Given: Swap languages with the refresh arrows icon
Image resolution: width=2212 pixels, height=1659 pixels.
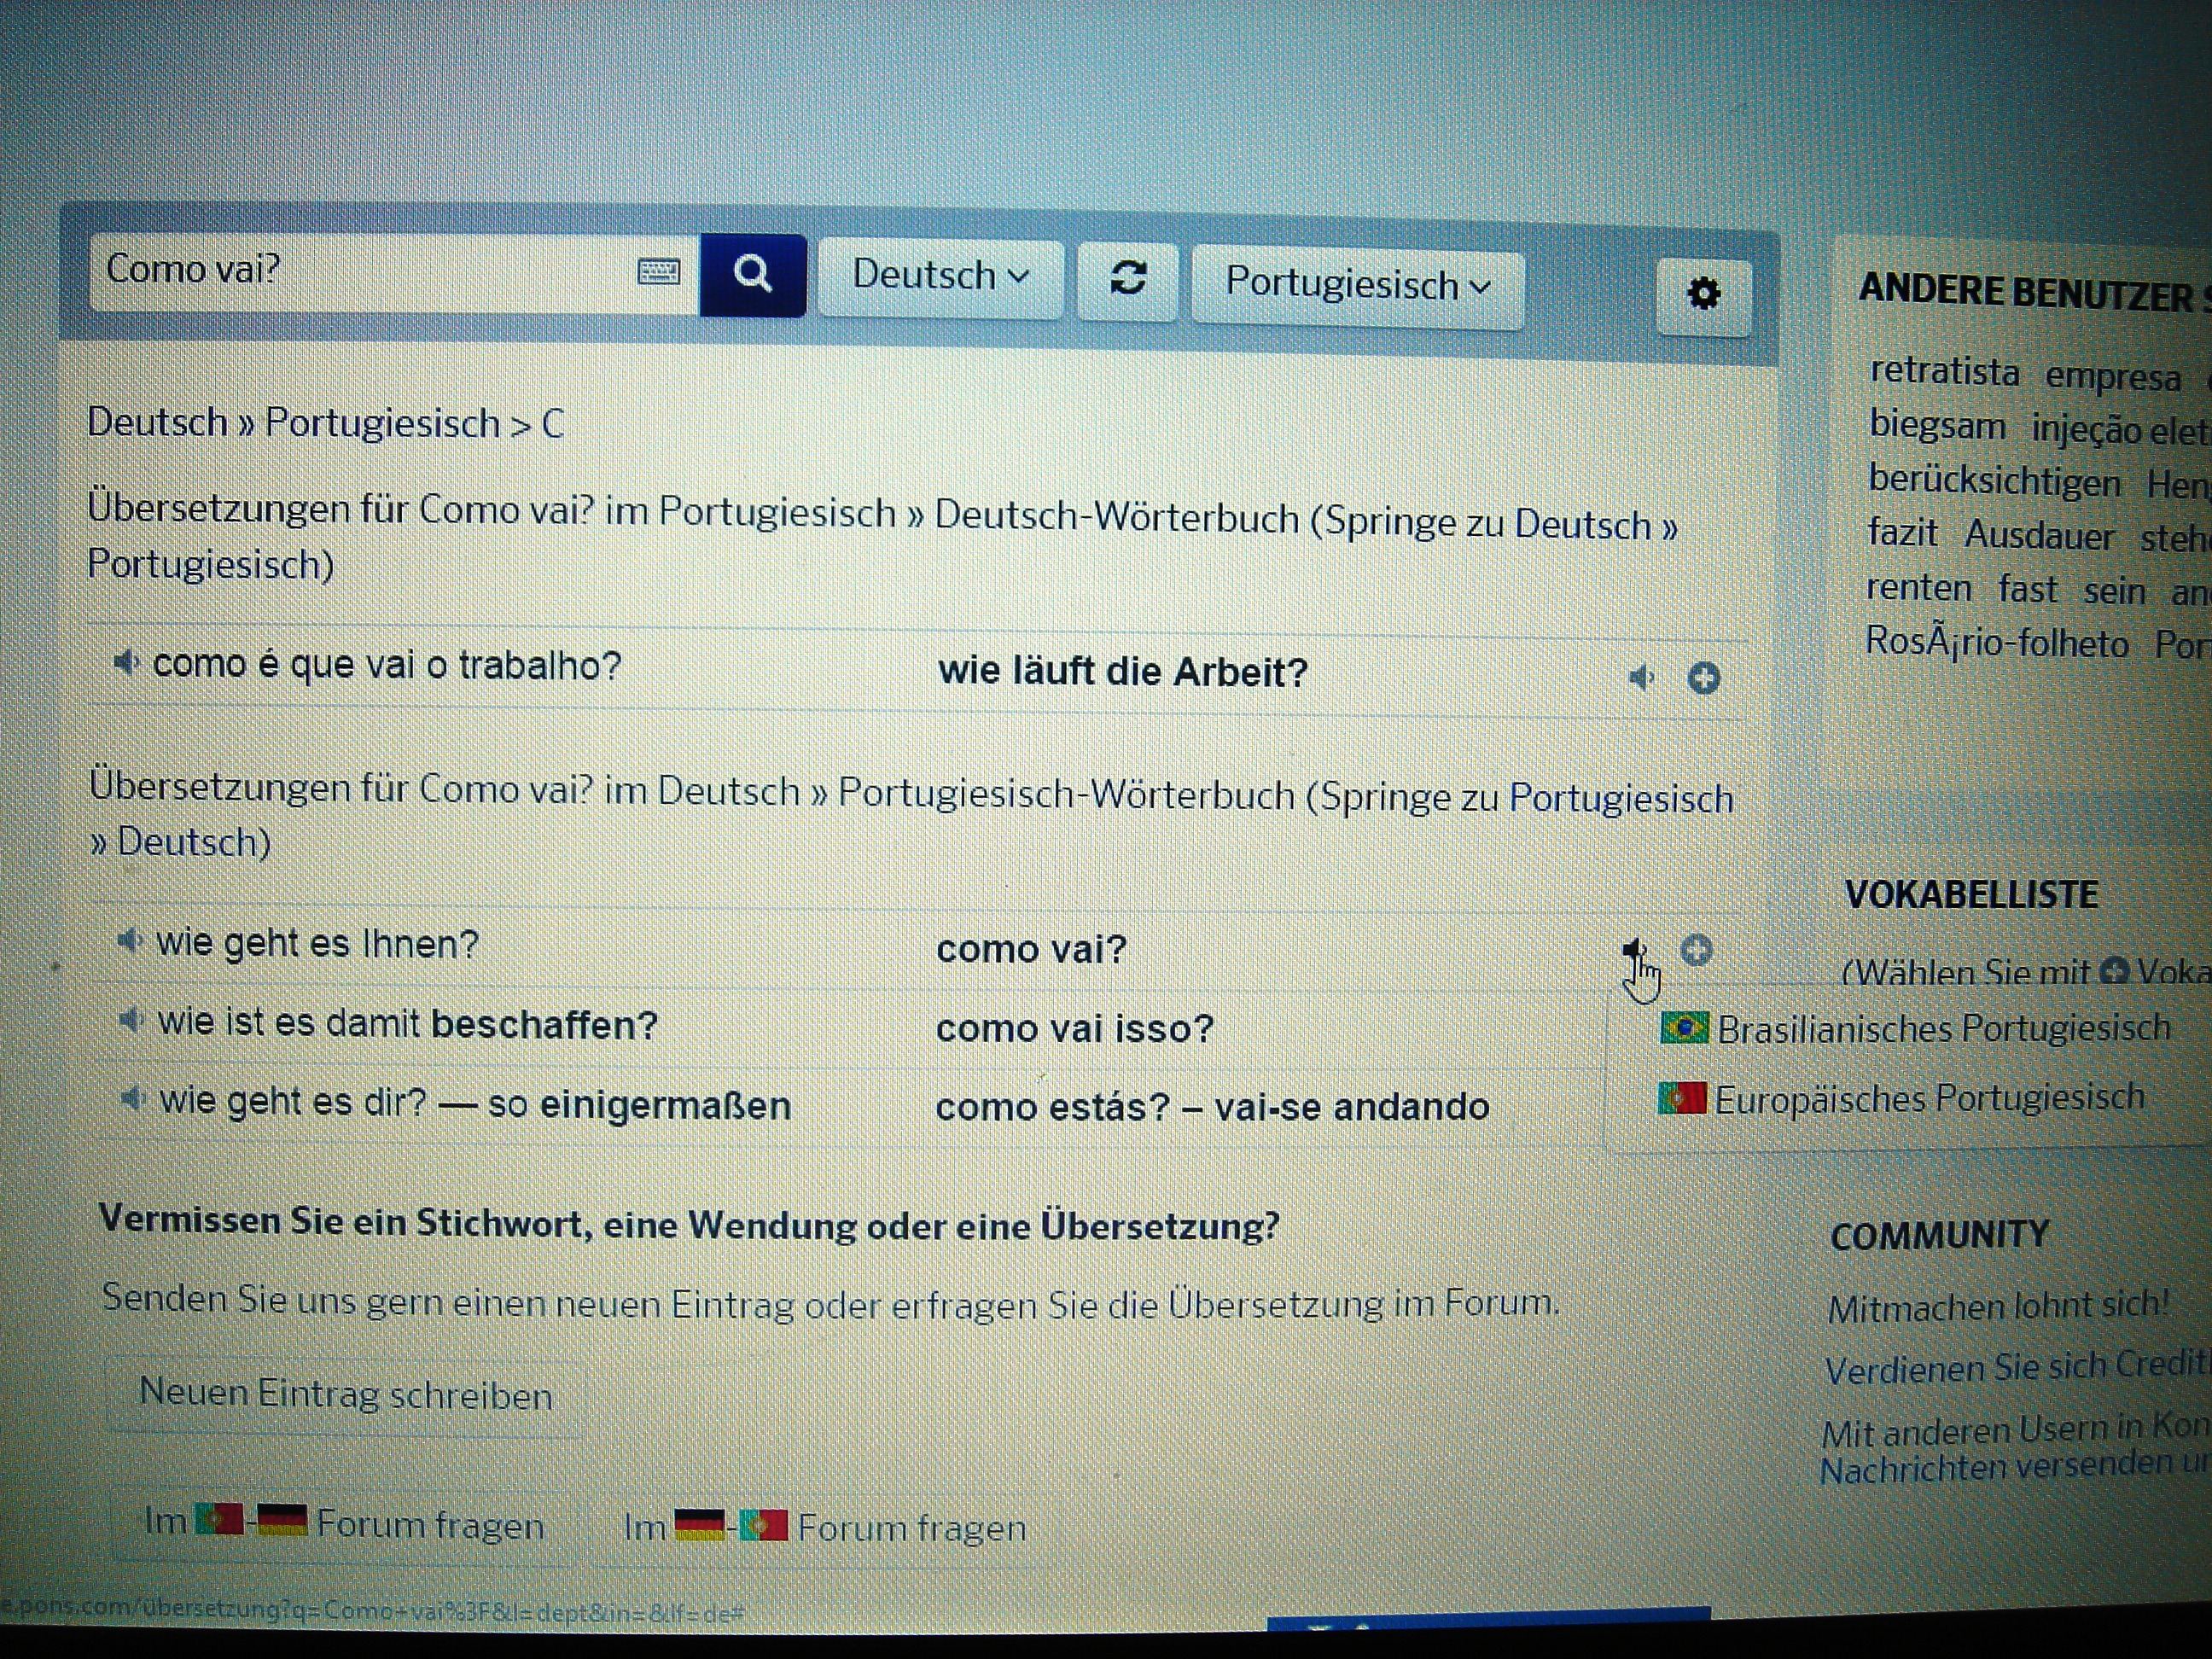Looking at the screenshot, I should click(1127, 279).
